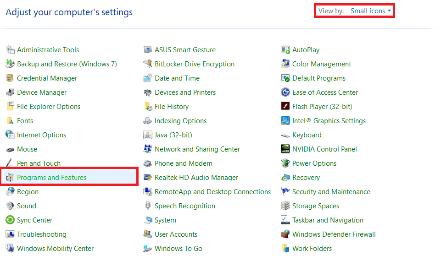This screenshot has width=441, height=266.
Task: Open the Device Manager link
Action: coord(42,92)
